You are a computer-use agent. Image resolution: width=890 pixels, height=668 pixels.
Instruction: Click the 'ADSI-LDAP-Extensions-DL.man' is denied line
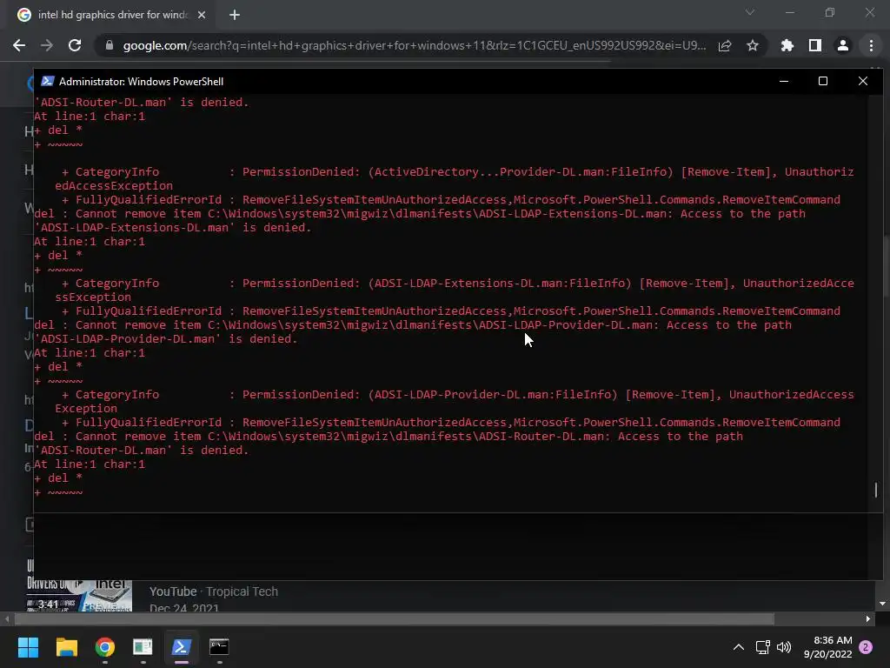pyautogui.click(x=173, y=228)
